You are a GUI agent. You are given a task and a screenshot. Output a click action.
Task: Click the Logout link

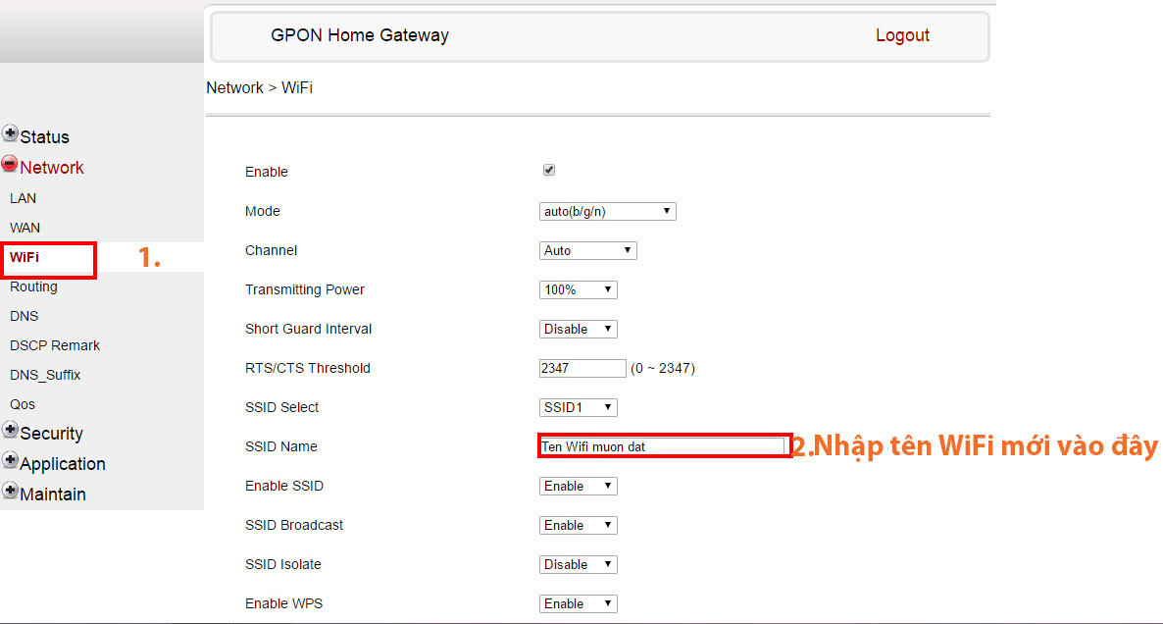coord(902,35)
